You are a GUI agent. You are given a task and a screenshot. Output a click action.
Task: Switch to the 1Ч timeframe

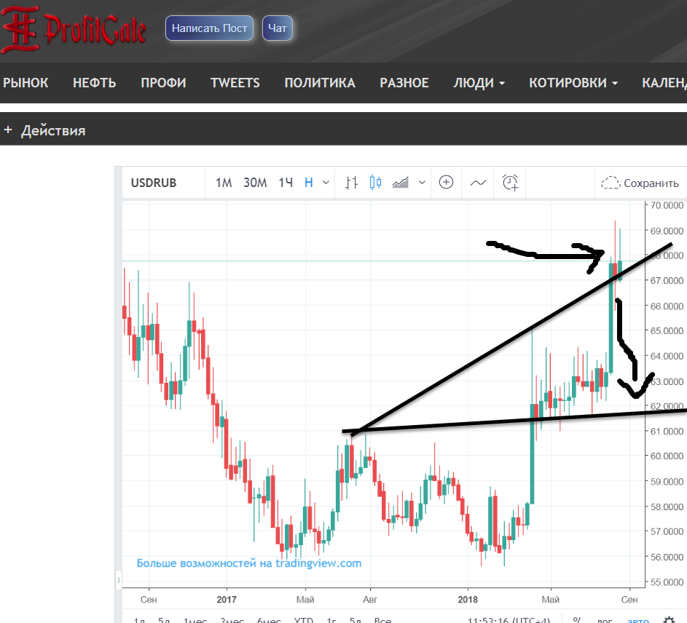click(x=286, y=183)
